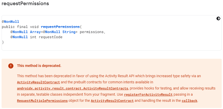Click NonNull annotation directly before Array
Image resolution: width=223 pixels, height=109 pixels.
20,32
